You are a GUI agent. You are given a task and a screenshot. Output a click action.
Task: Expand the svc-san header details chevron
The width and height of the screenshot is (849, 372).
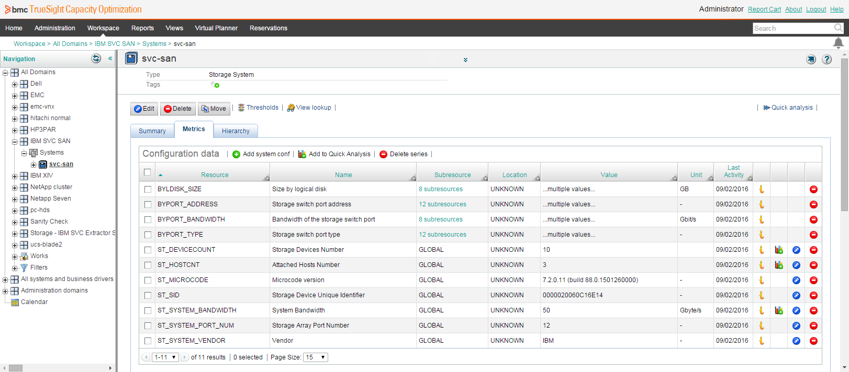(x=465, y=60)
